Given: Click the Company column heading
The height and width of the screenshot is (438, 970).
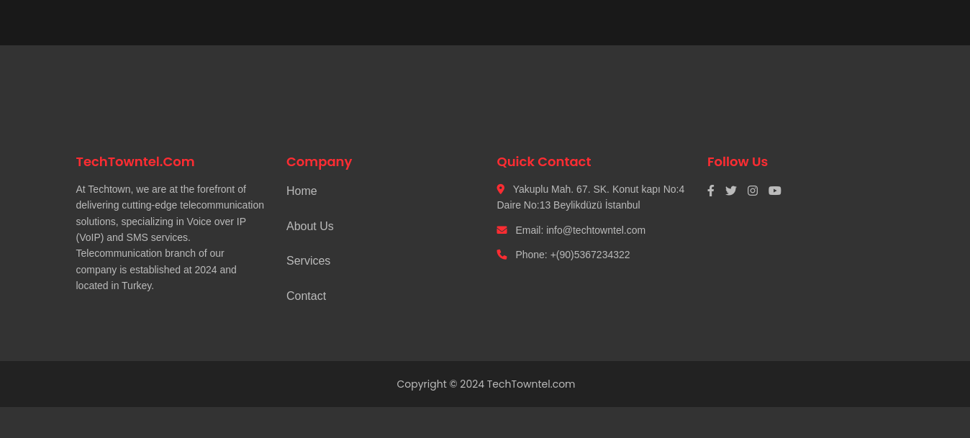Looking at the screenshot, I should tap(319, 162).
